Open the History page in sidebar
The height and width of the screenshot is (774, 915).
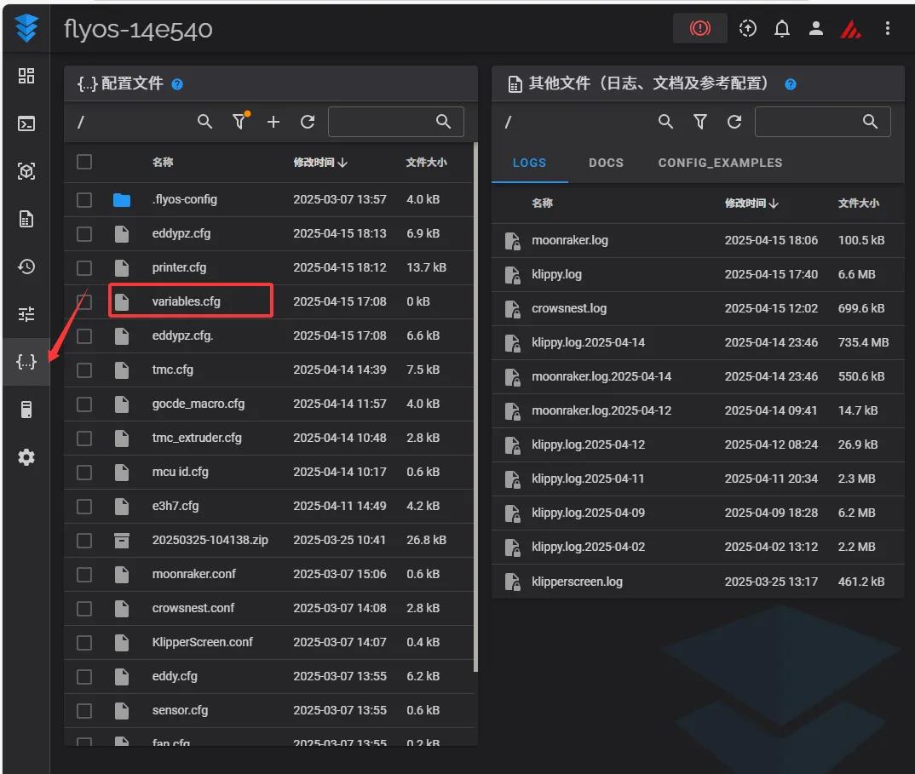pyautogui.click(x=26, y=267)
